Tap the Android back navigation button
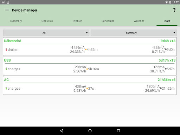The width and height of the screenshot is (180, 135). tap(62, 131)
